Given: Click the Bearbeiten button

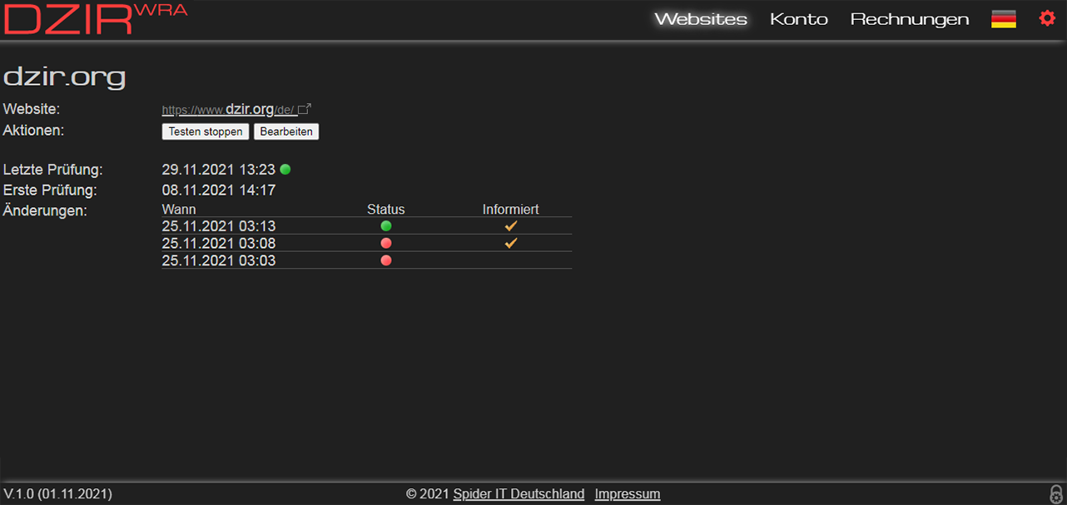Looking at the screenshot, I should pos(286,131).
